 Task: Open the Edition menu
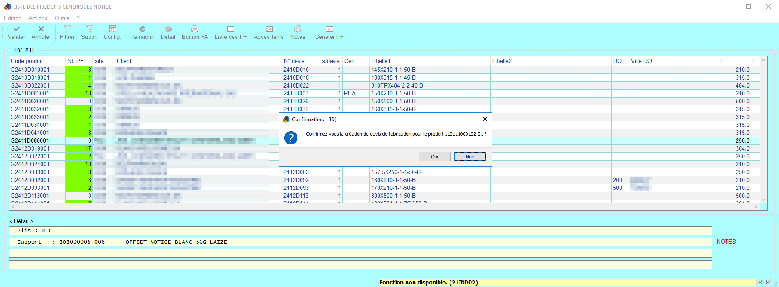[13, 18]
